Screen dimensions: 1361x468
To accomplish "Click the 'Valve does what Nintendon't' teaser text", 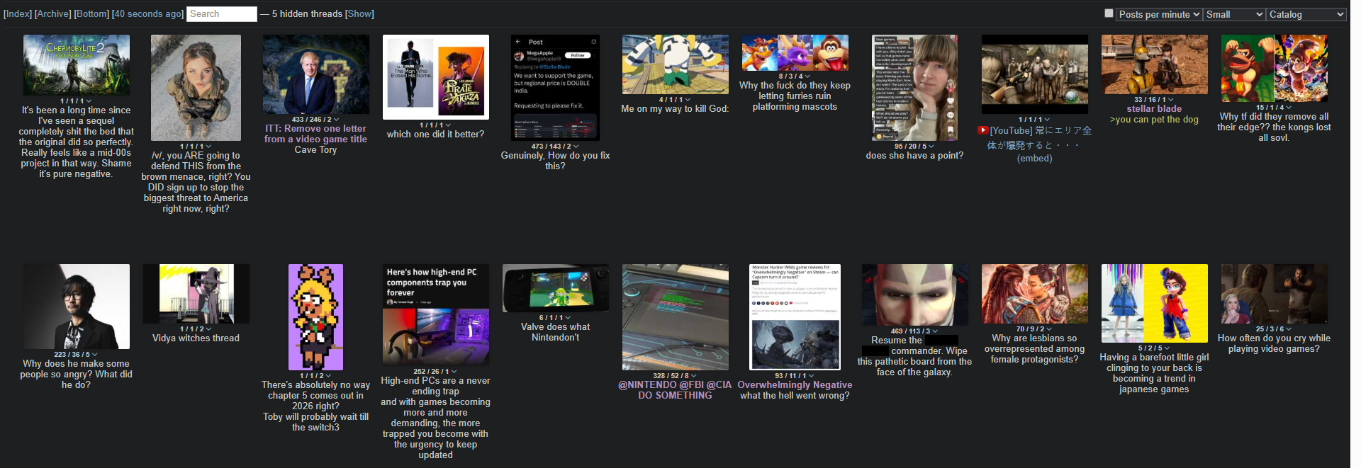I will (x=555, y=332).
